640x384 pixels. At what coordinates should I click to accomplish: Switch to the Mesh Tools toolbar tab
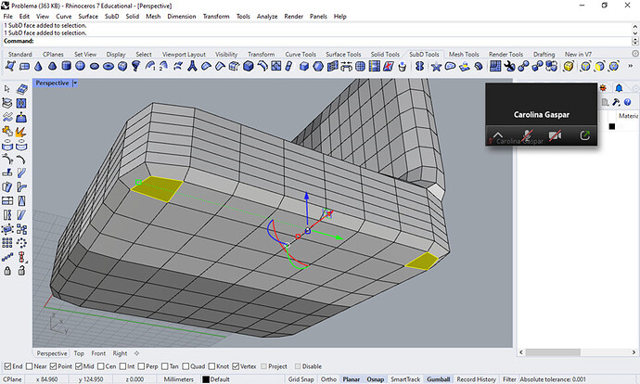coord(464,55)
